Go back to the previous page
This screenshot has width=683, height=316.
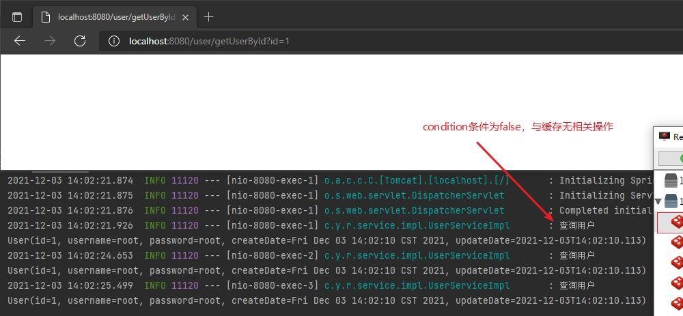pyautogui.click(x=20, y=41)
